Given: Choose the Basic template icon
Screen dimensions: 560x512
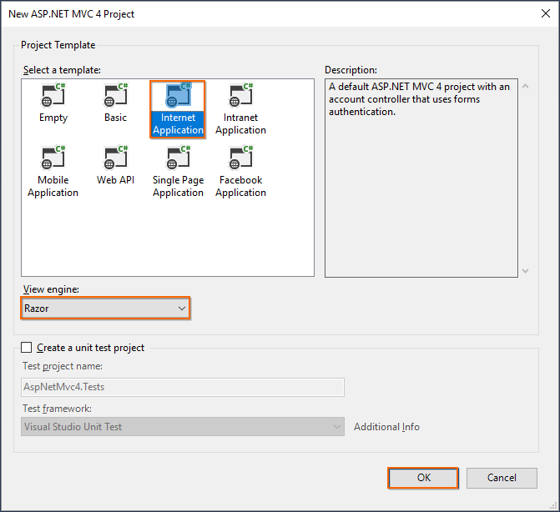Looking at the screenshot, I should tap(116, 95).
